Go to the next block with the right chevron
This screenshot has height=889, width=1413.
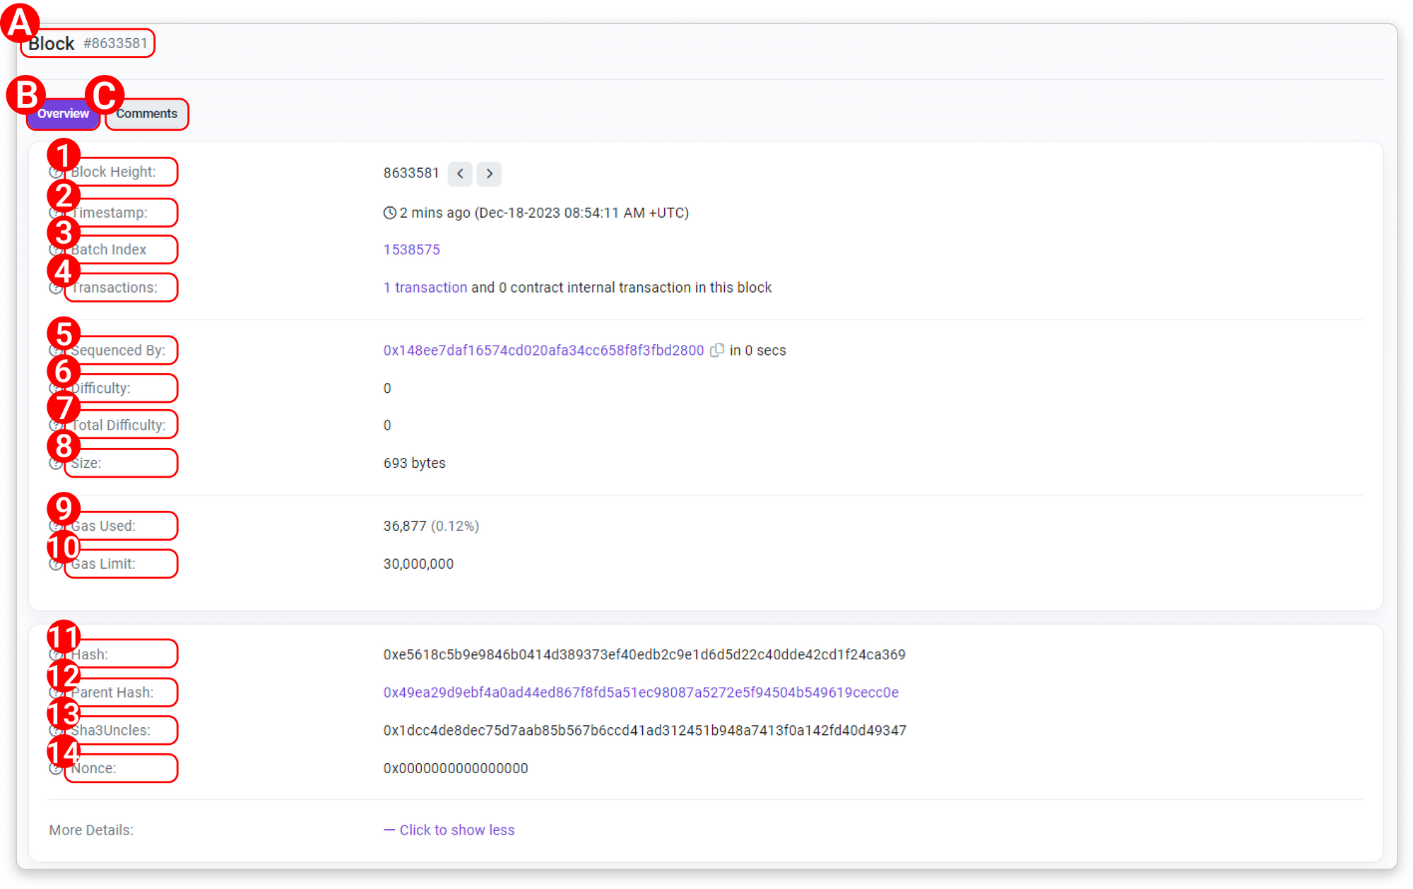click(x=489, y=174)
